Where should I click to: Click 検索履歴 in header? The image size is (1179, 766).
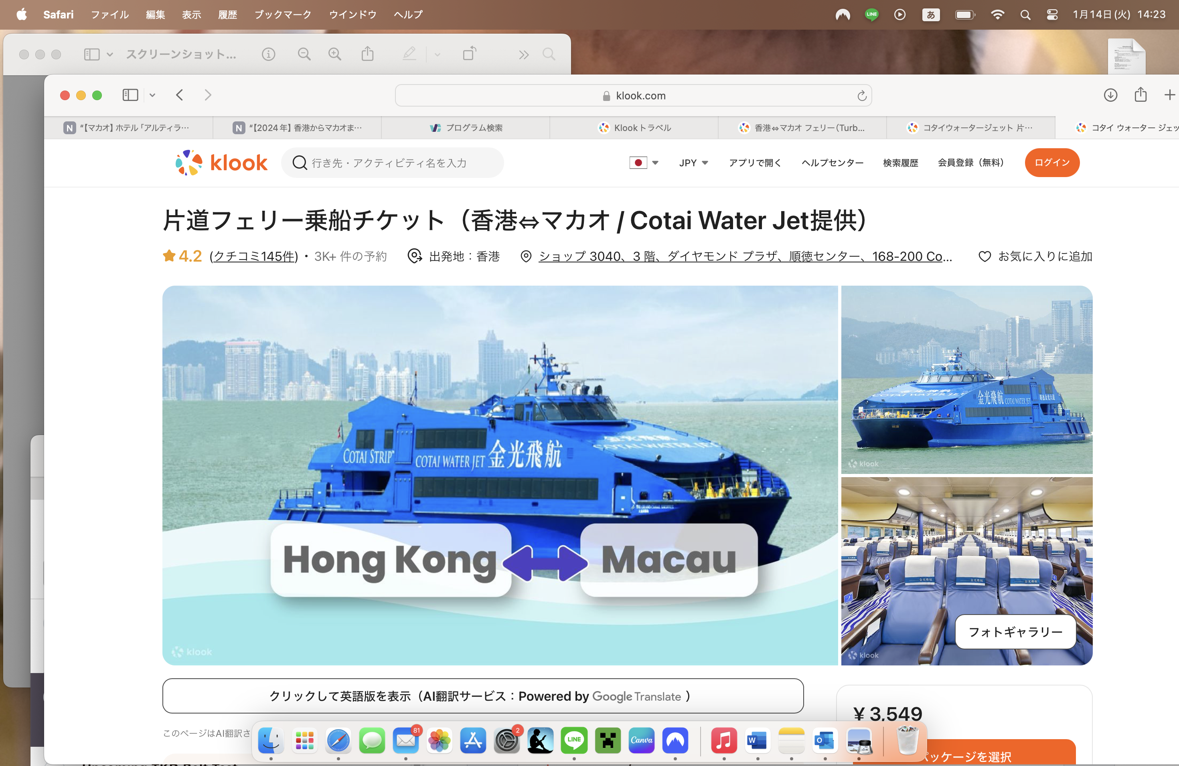(901, 163)
